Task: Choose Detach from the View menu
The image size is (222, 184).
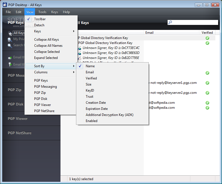Action: click(51, 25)
